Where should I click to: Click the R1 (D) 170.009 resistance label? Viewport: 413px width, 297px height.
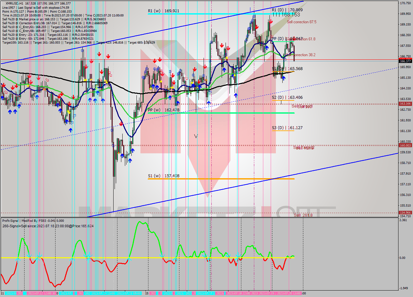click(287, 10)
